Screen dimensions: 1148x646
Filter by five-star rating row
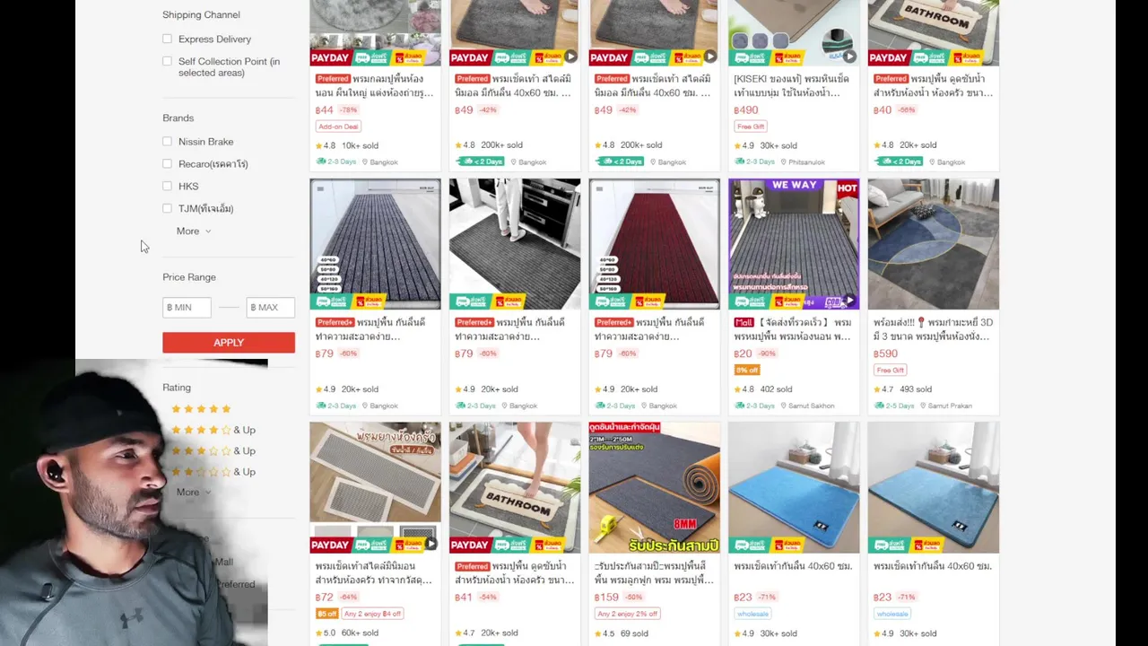pyautogui.click(x=201, y=409)
